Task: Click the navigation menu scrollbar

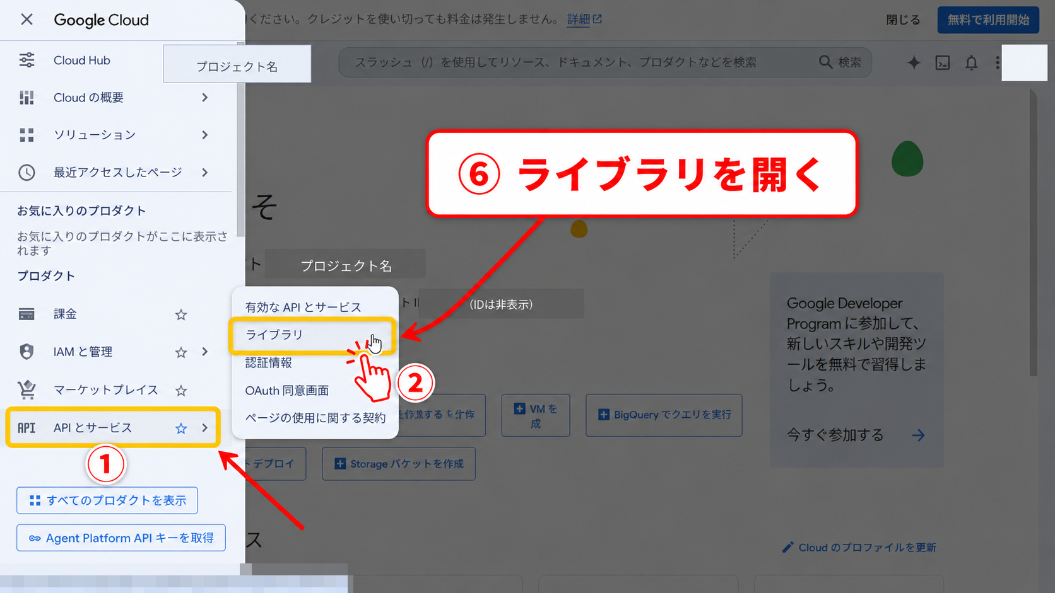Action: (x=240, y=140)
